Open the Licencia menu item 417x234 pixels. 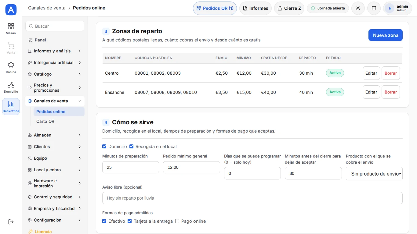click(x=55, y=232)
